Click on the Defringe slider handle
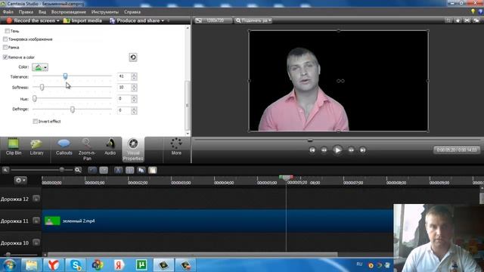This screenshot has width=484, height=272. [x=73, y=110]
